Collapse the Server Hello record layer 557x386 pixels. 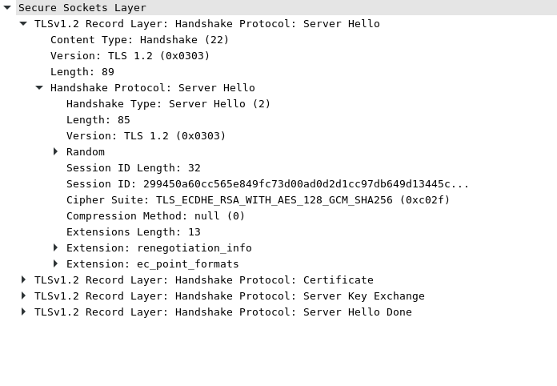(23, 24)
